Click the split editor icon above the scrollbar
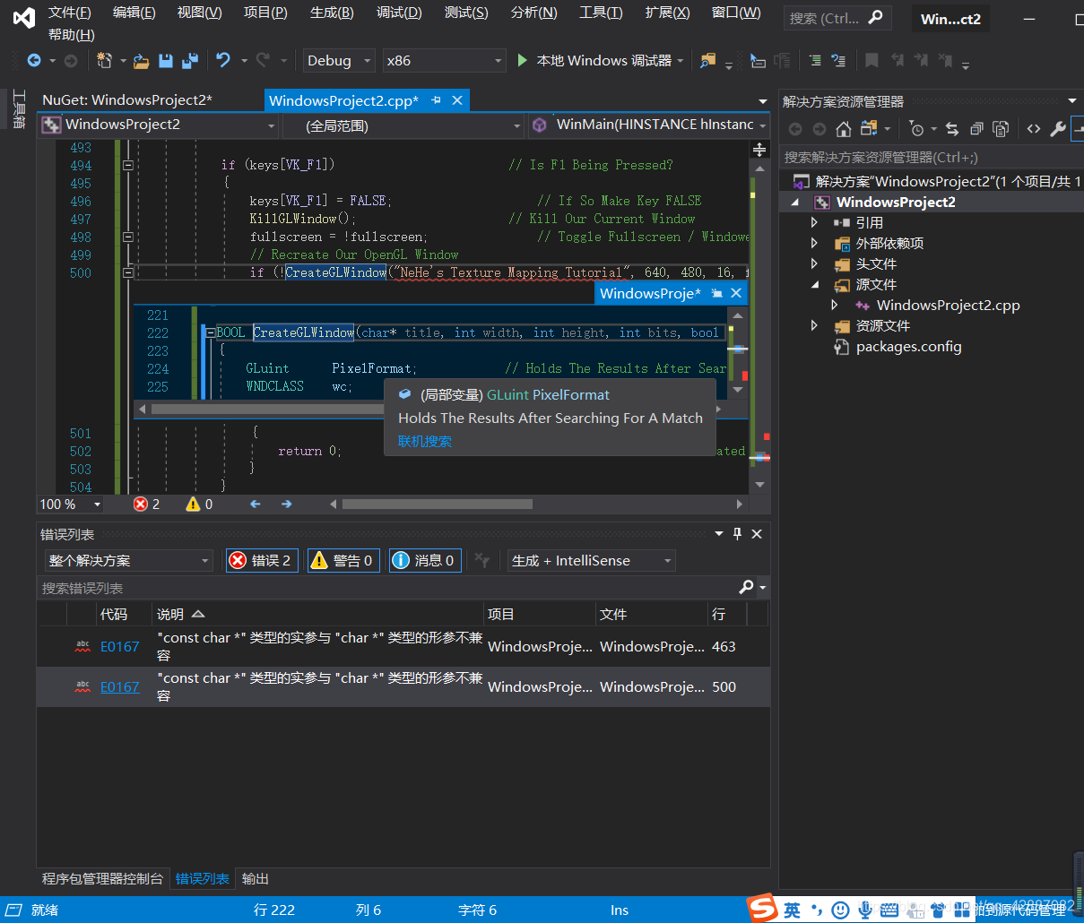1084x923 pixels. tap(759, 150)
